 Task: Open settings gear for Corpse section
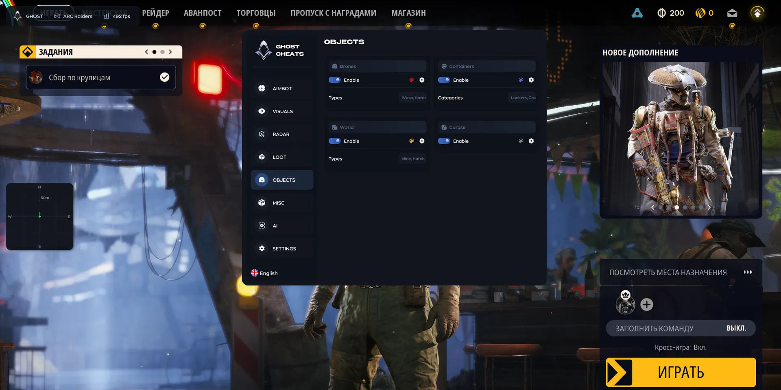click(531, 141)
